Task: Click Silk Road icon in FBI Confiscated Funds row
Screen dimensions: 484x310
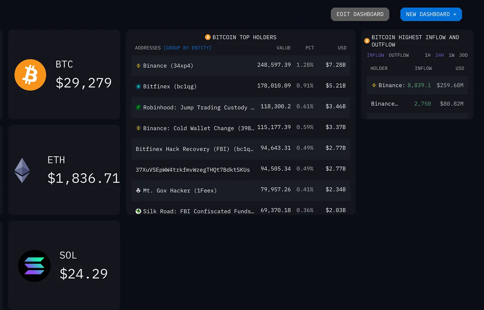Action: click(x=138, y=211)
